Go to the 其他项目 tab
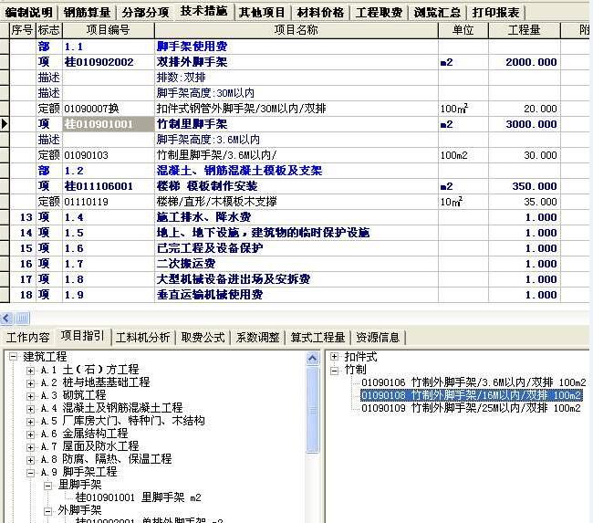 click(x=262, y=12)
